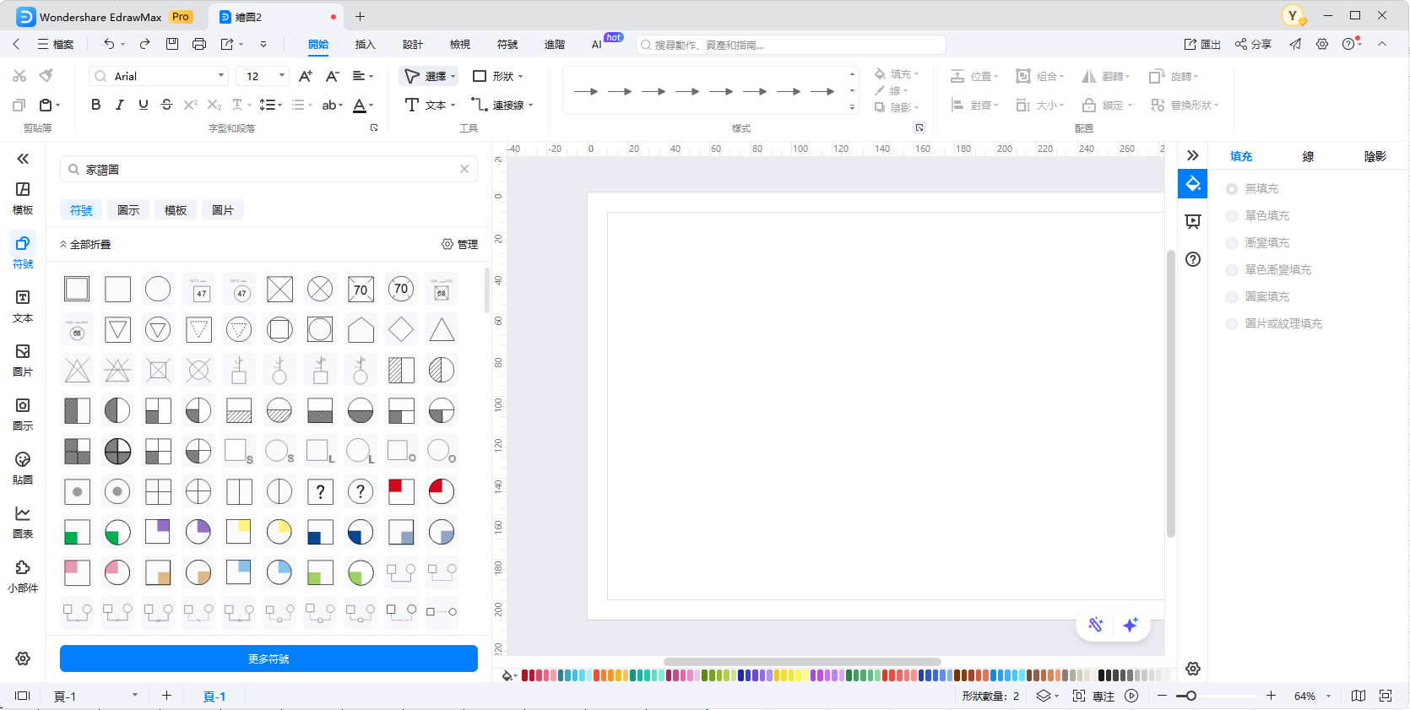This screenshot has height=710, width=1410.
Task: Select the 無填充 radio option
Action: 1232,189
